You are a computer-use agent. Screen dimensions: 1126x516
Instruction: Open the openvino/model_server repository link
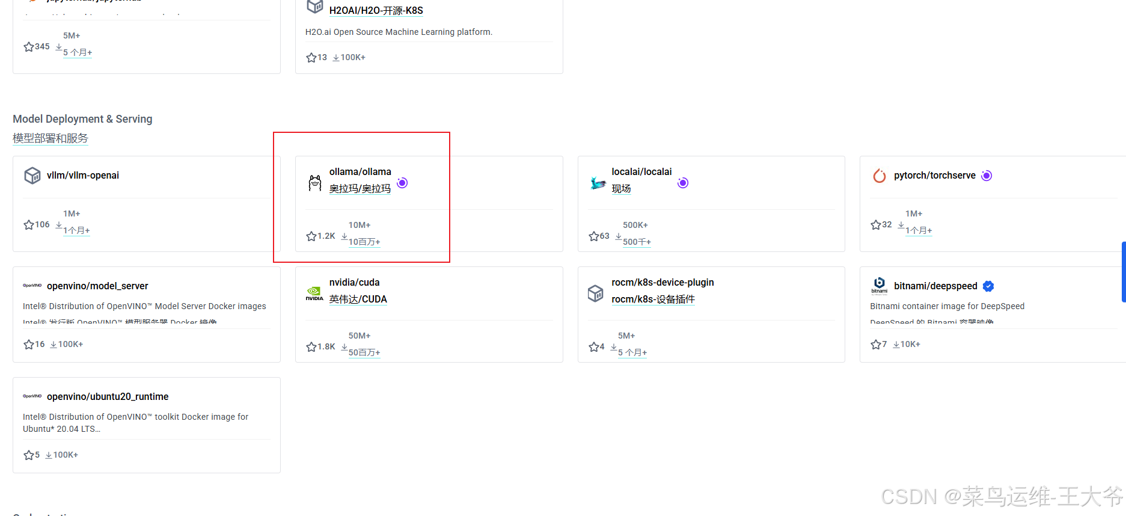(x=97, y=286)
